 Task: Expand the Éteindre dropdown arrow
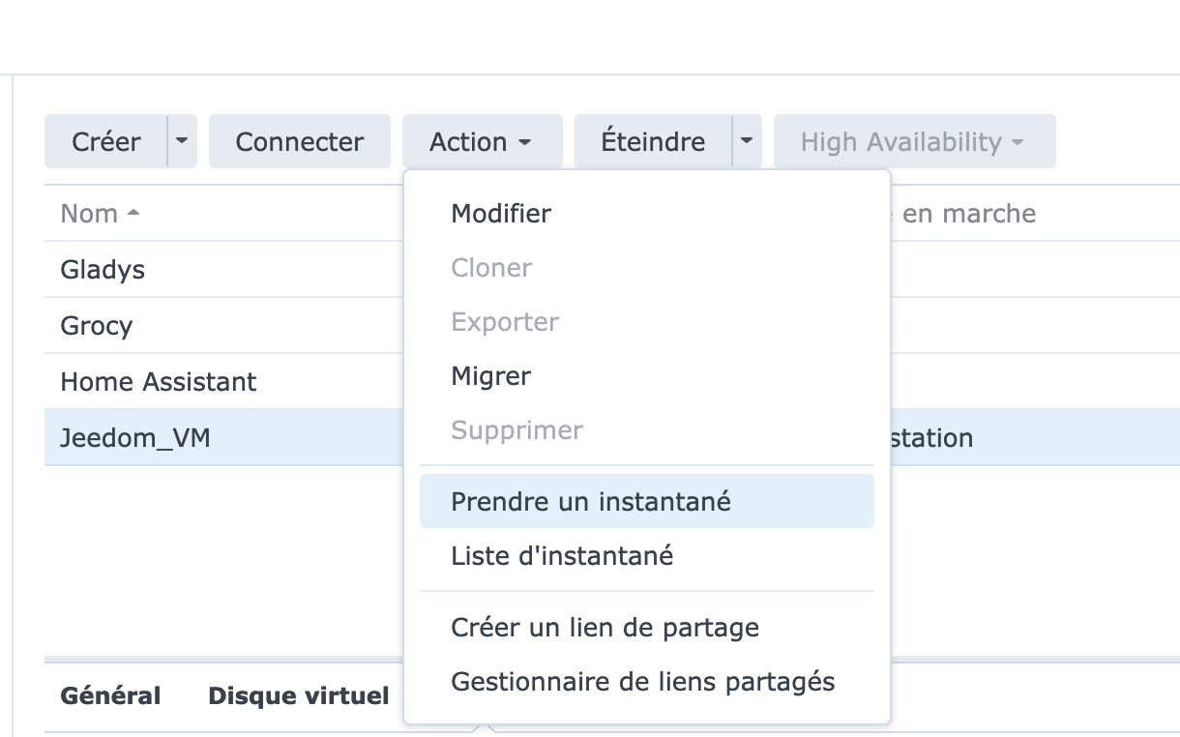point(747,142)
